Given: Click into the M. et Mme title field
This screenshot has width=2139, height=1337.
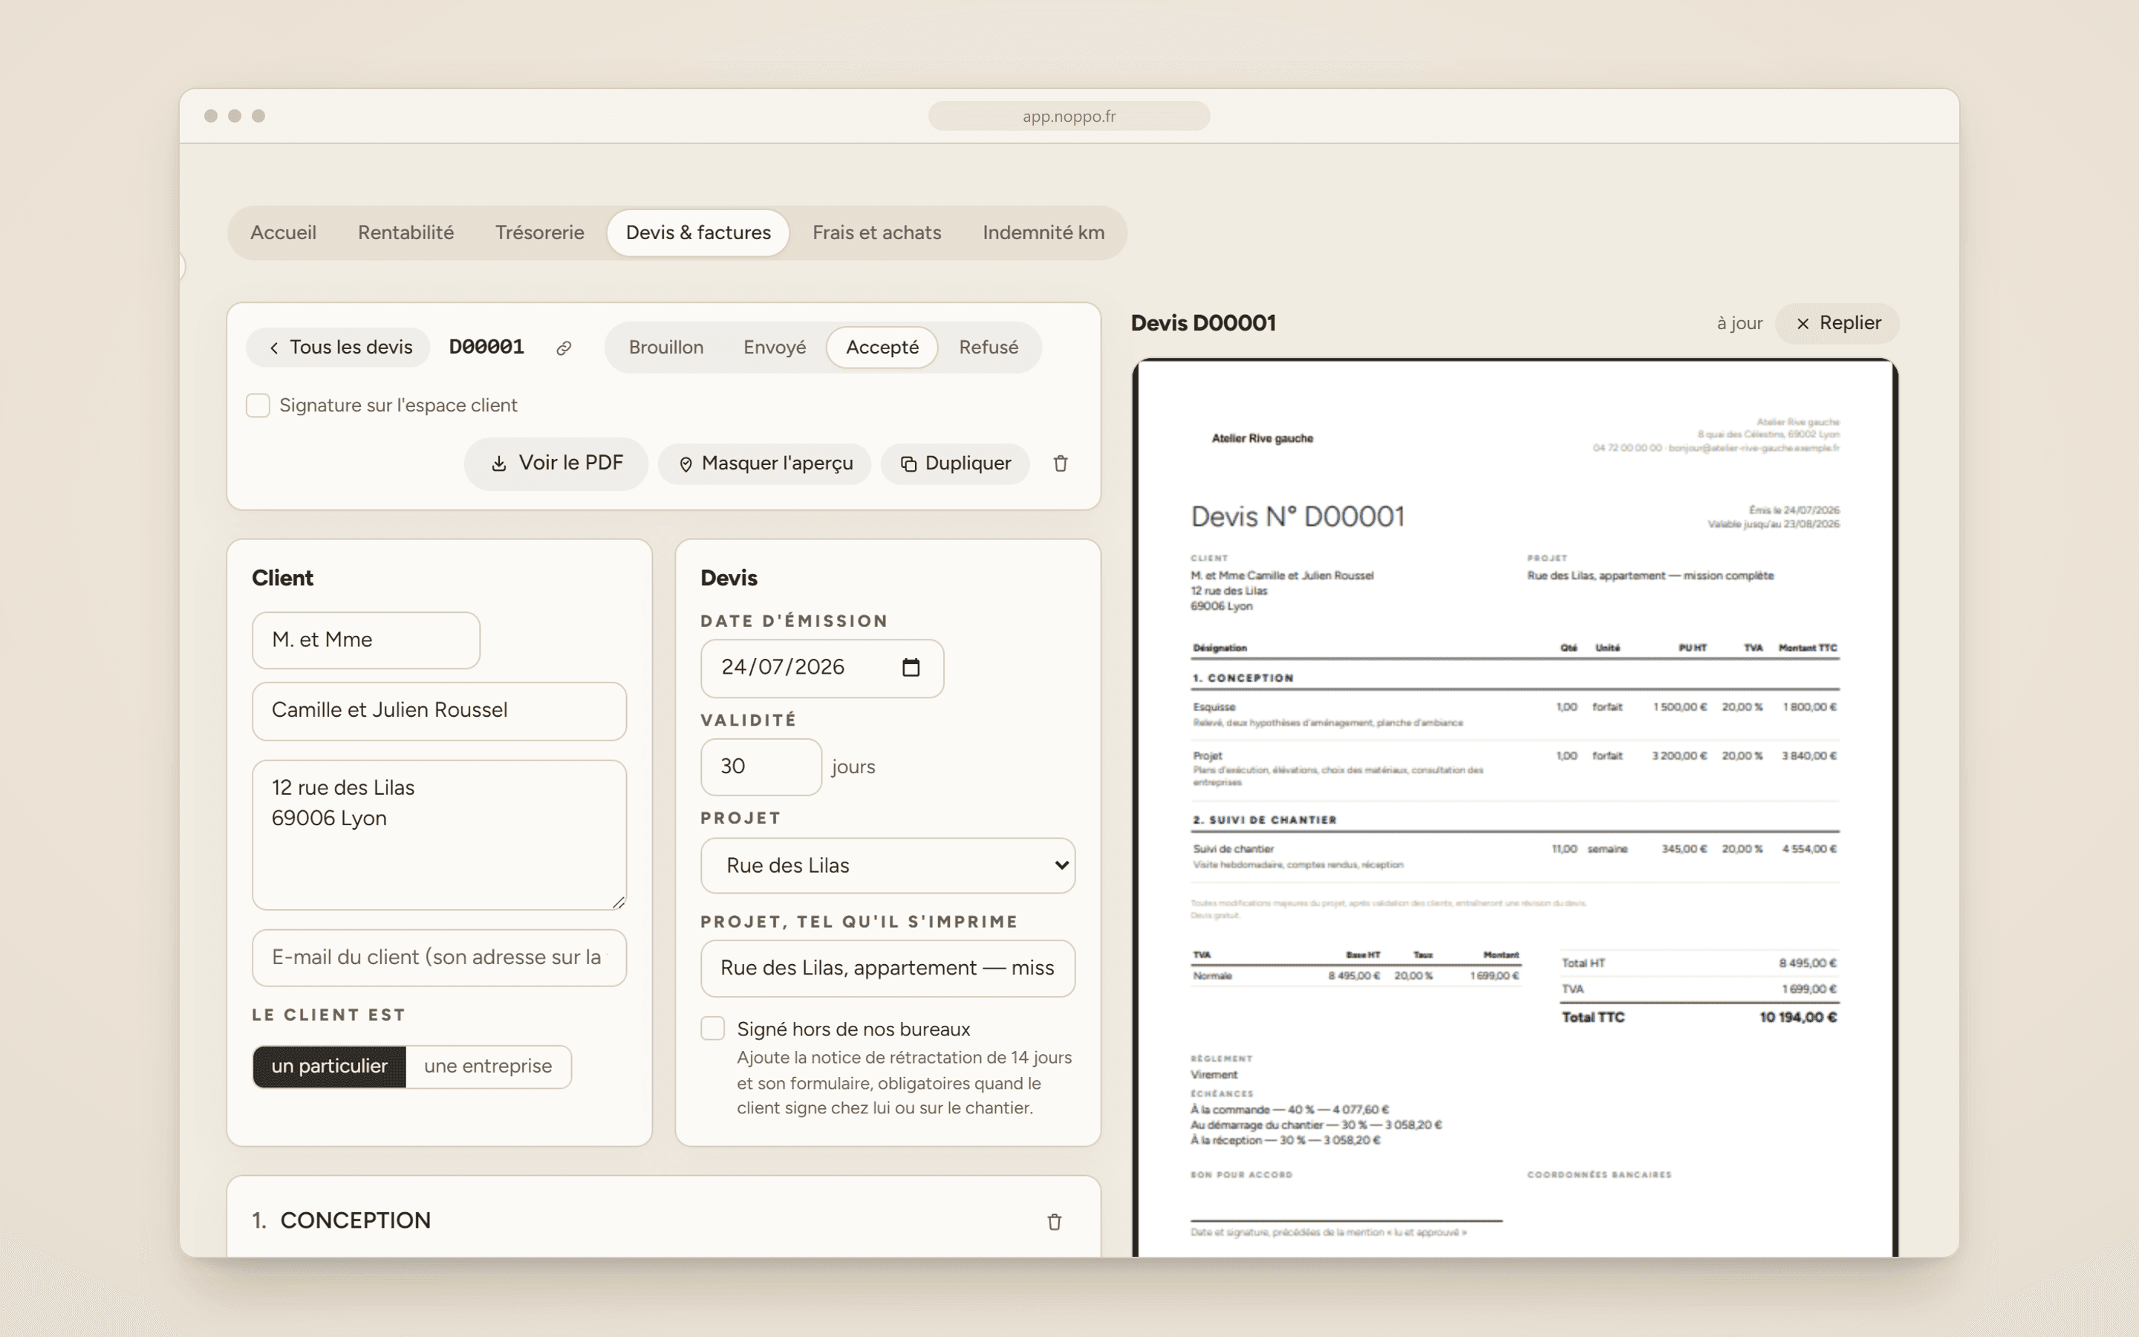Looking at the screenshot, I should click(366, 640).
